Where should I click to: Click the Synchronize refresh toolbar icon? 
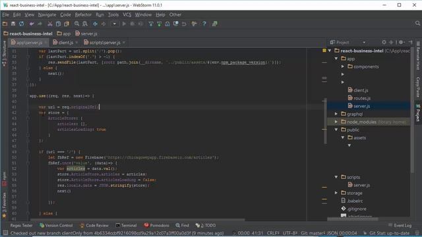click(x=21, y=24)
